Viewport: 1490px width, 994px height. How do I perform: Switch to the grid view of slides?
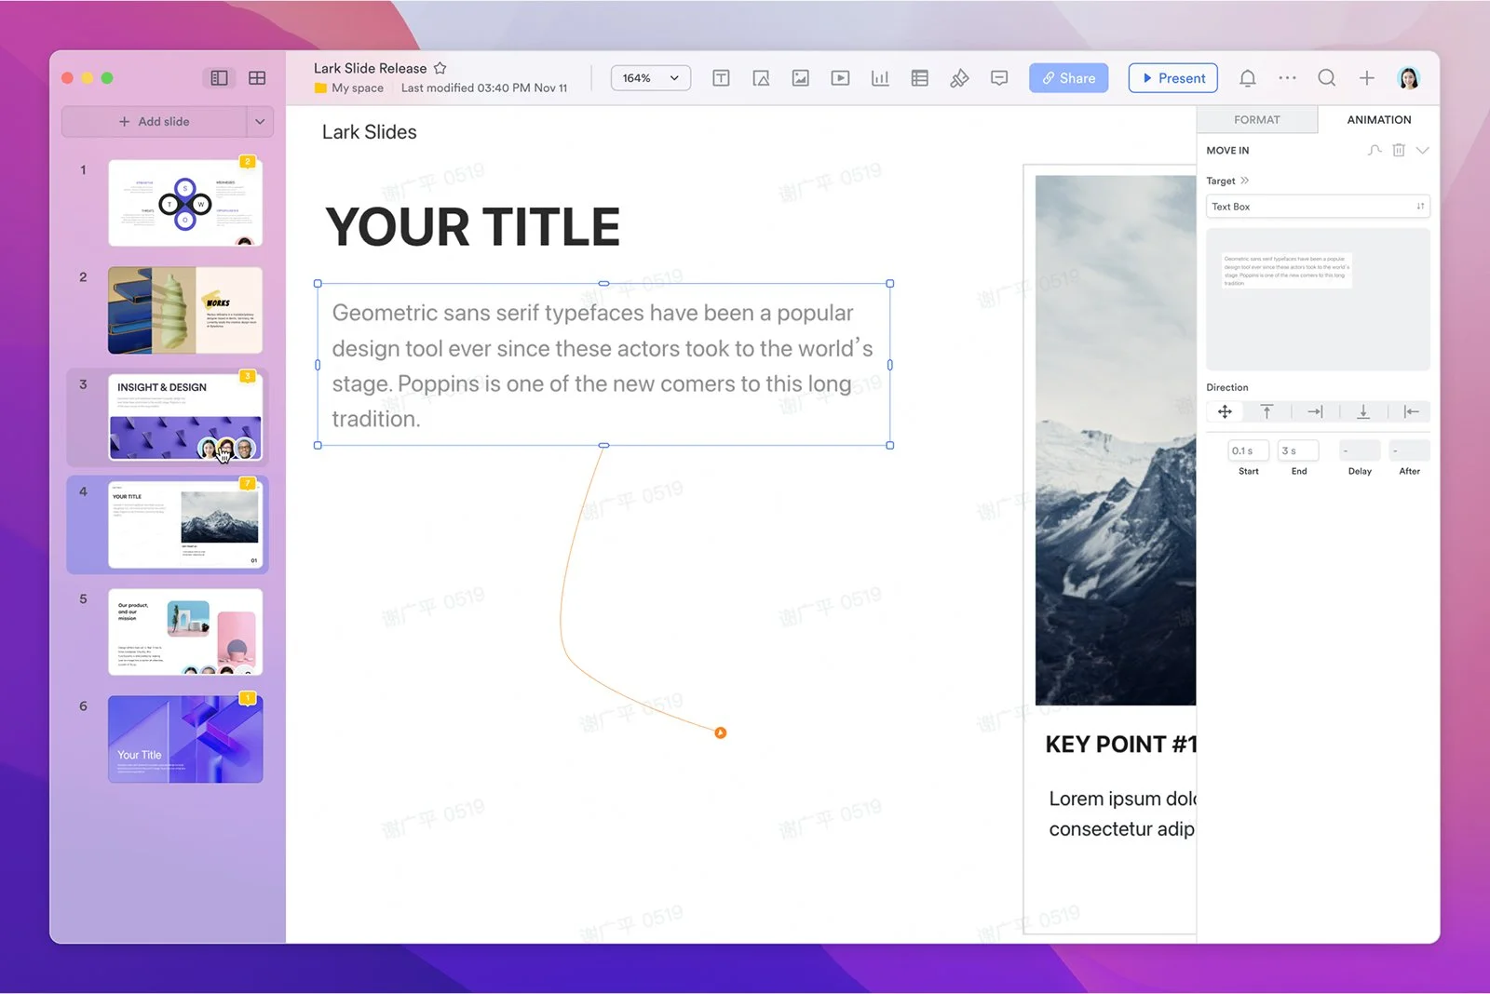pyautogui.click(x=257, y=78)
